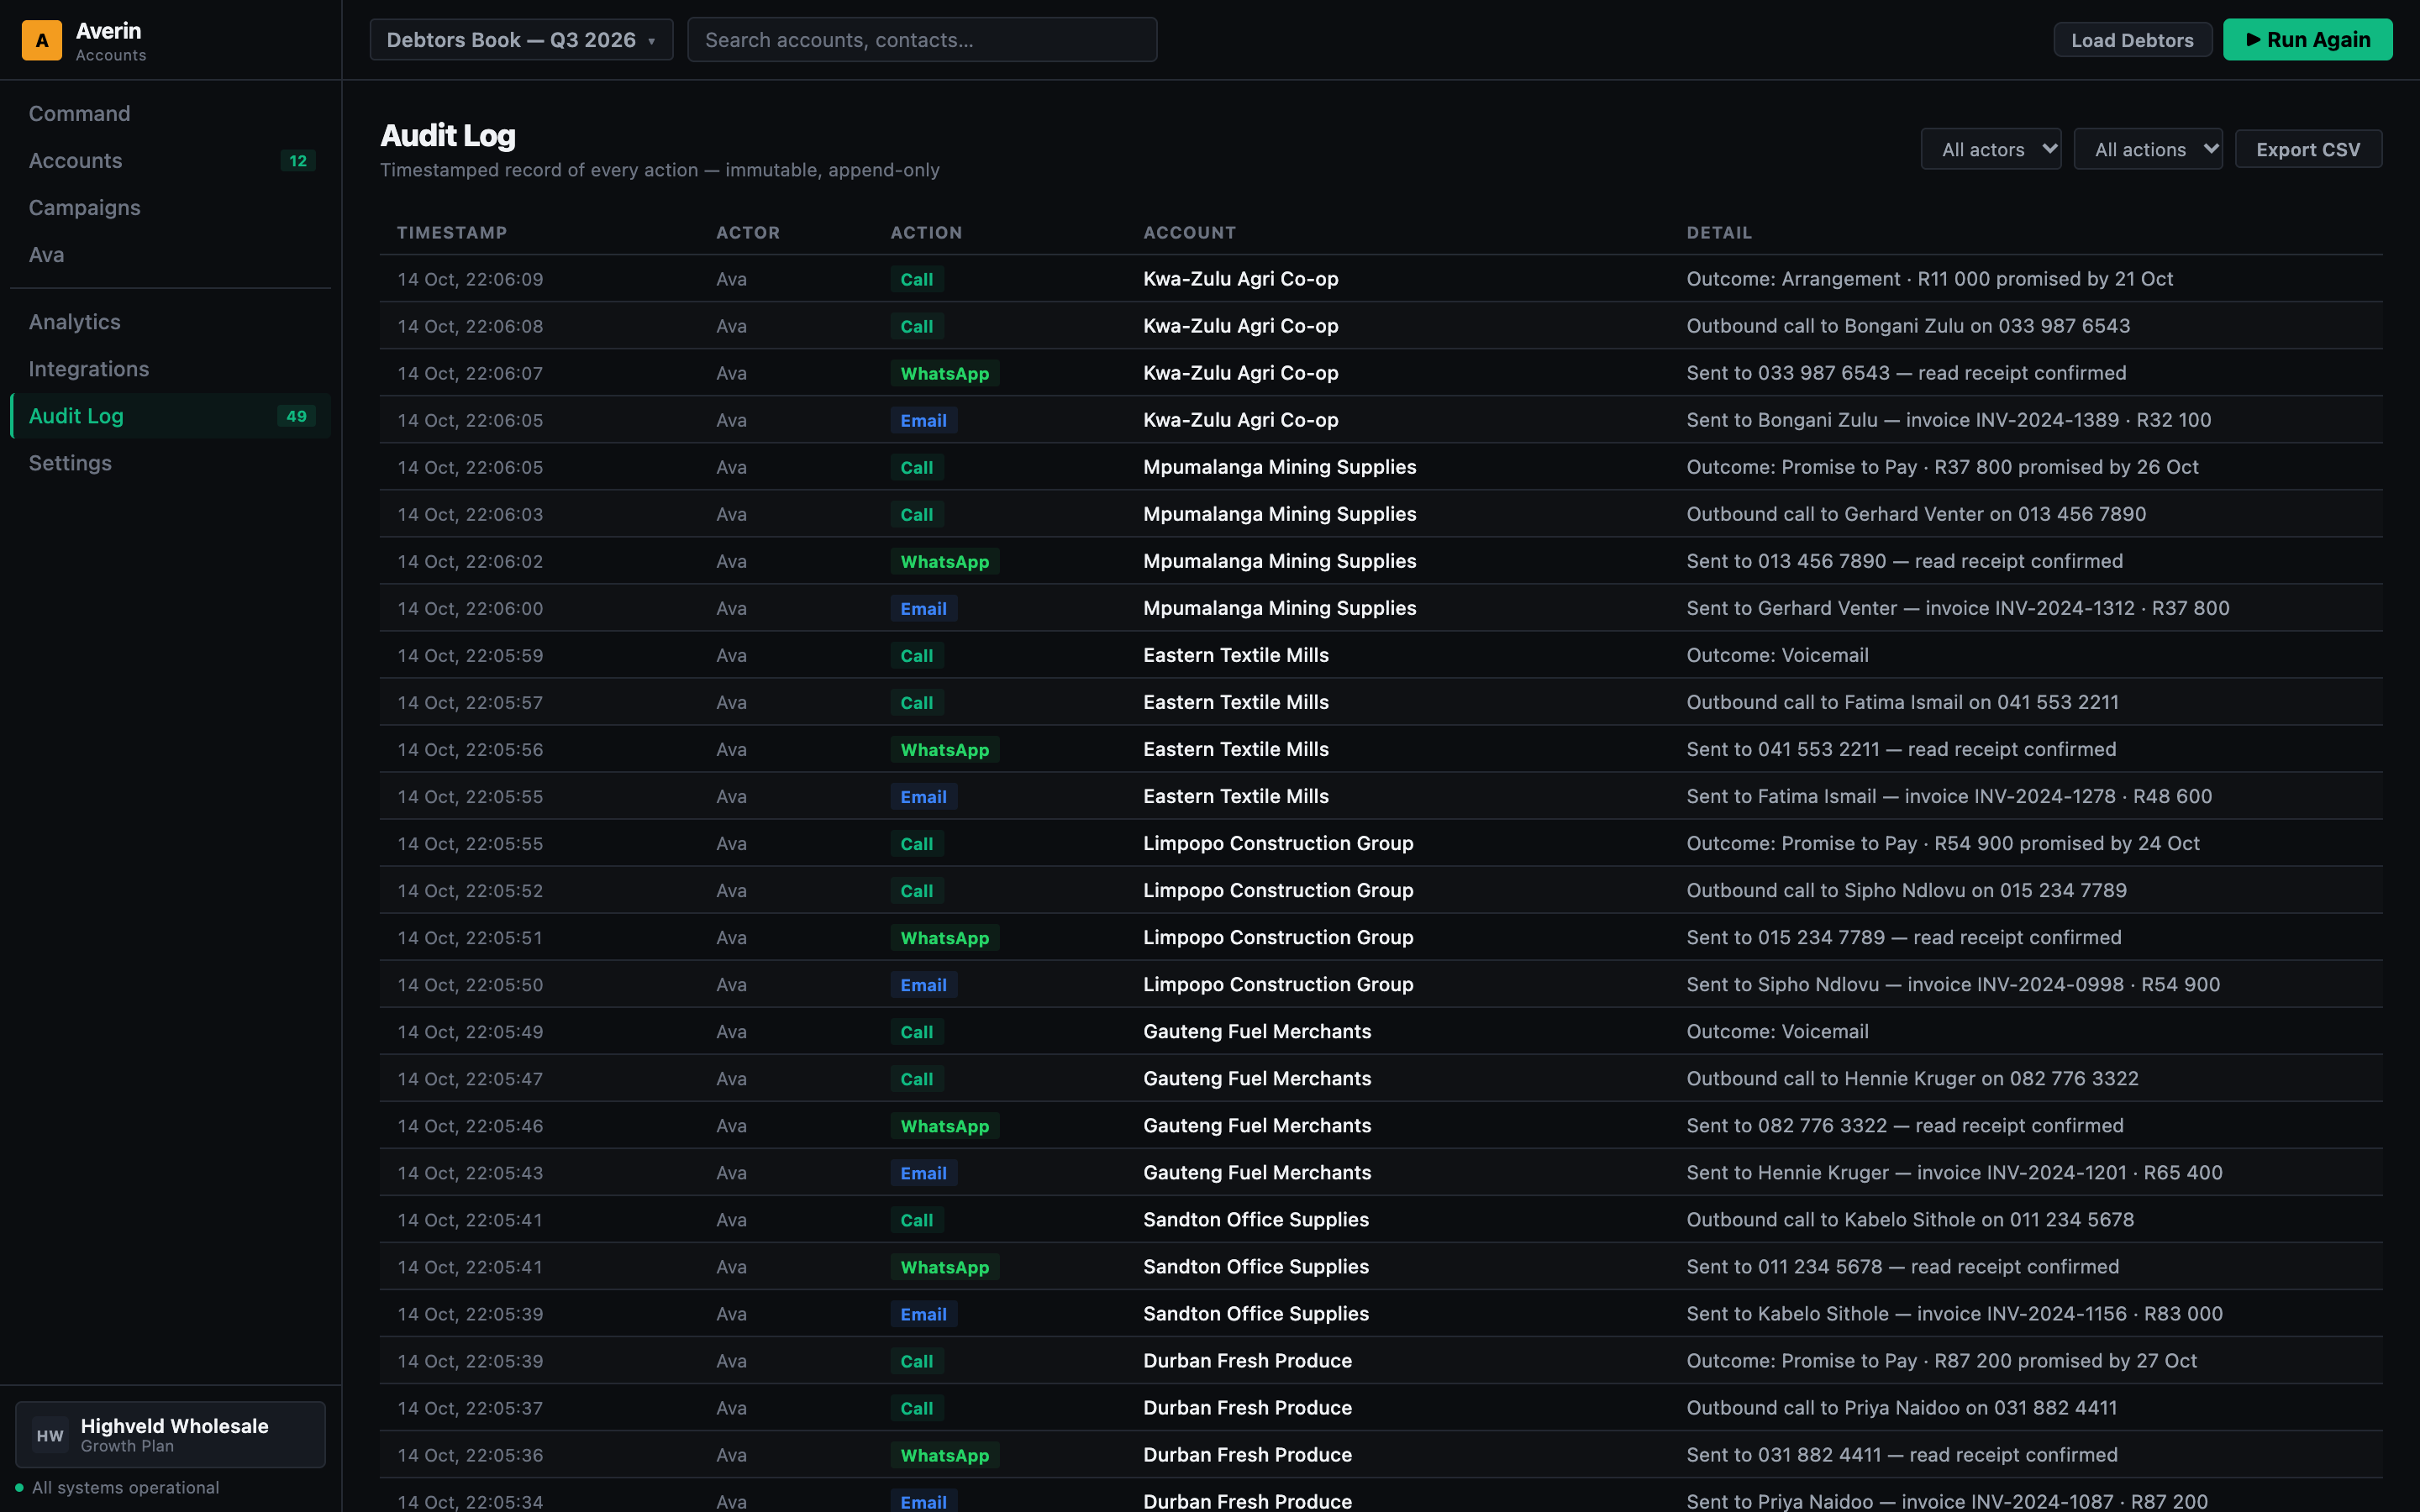This screenshot has height=1512, width=2420.
Task: Focus the Search accounts, contacts field
Action: pos(922,40)
